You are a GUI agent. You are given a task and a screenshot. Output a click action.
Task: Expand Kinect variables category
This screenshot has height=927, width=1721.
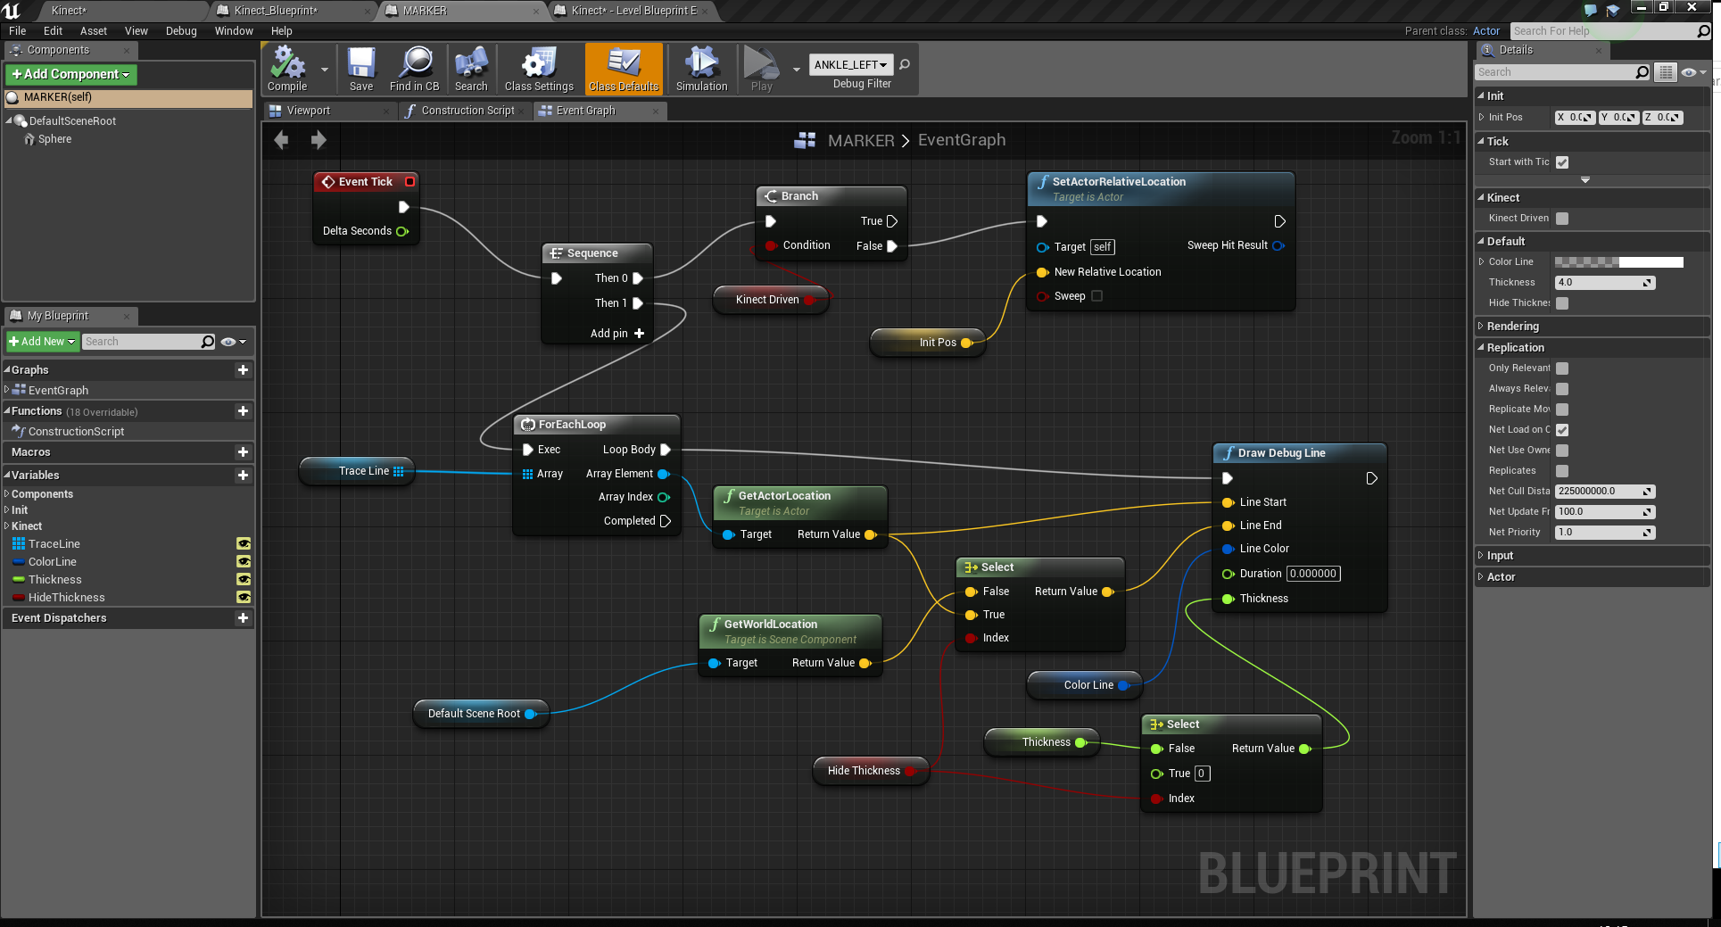tap(7, 526)
